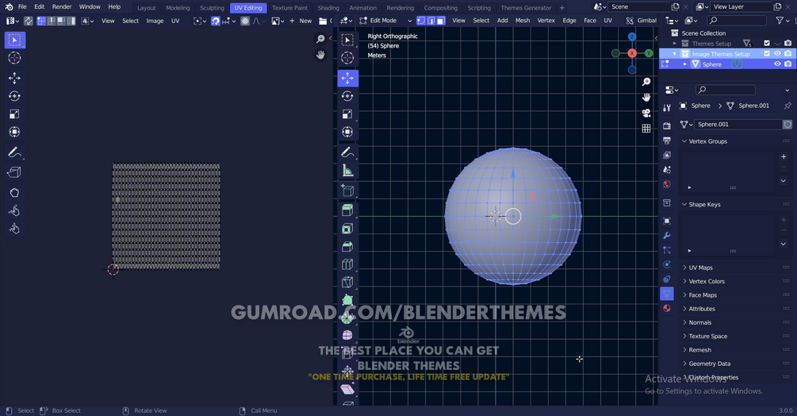Open the Edit Mode dropdown
This screenshot has width=797, height=416.
pyautogui.click(x=385, y=21)
